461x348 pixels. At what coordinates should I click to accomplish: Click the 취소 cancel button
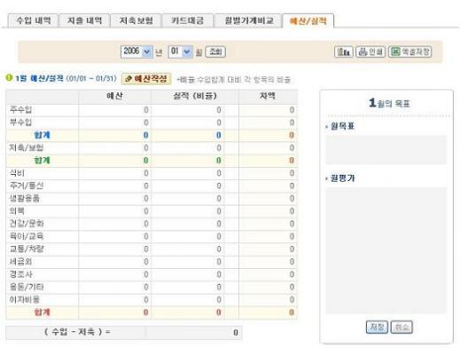[x=402, y=327]
